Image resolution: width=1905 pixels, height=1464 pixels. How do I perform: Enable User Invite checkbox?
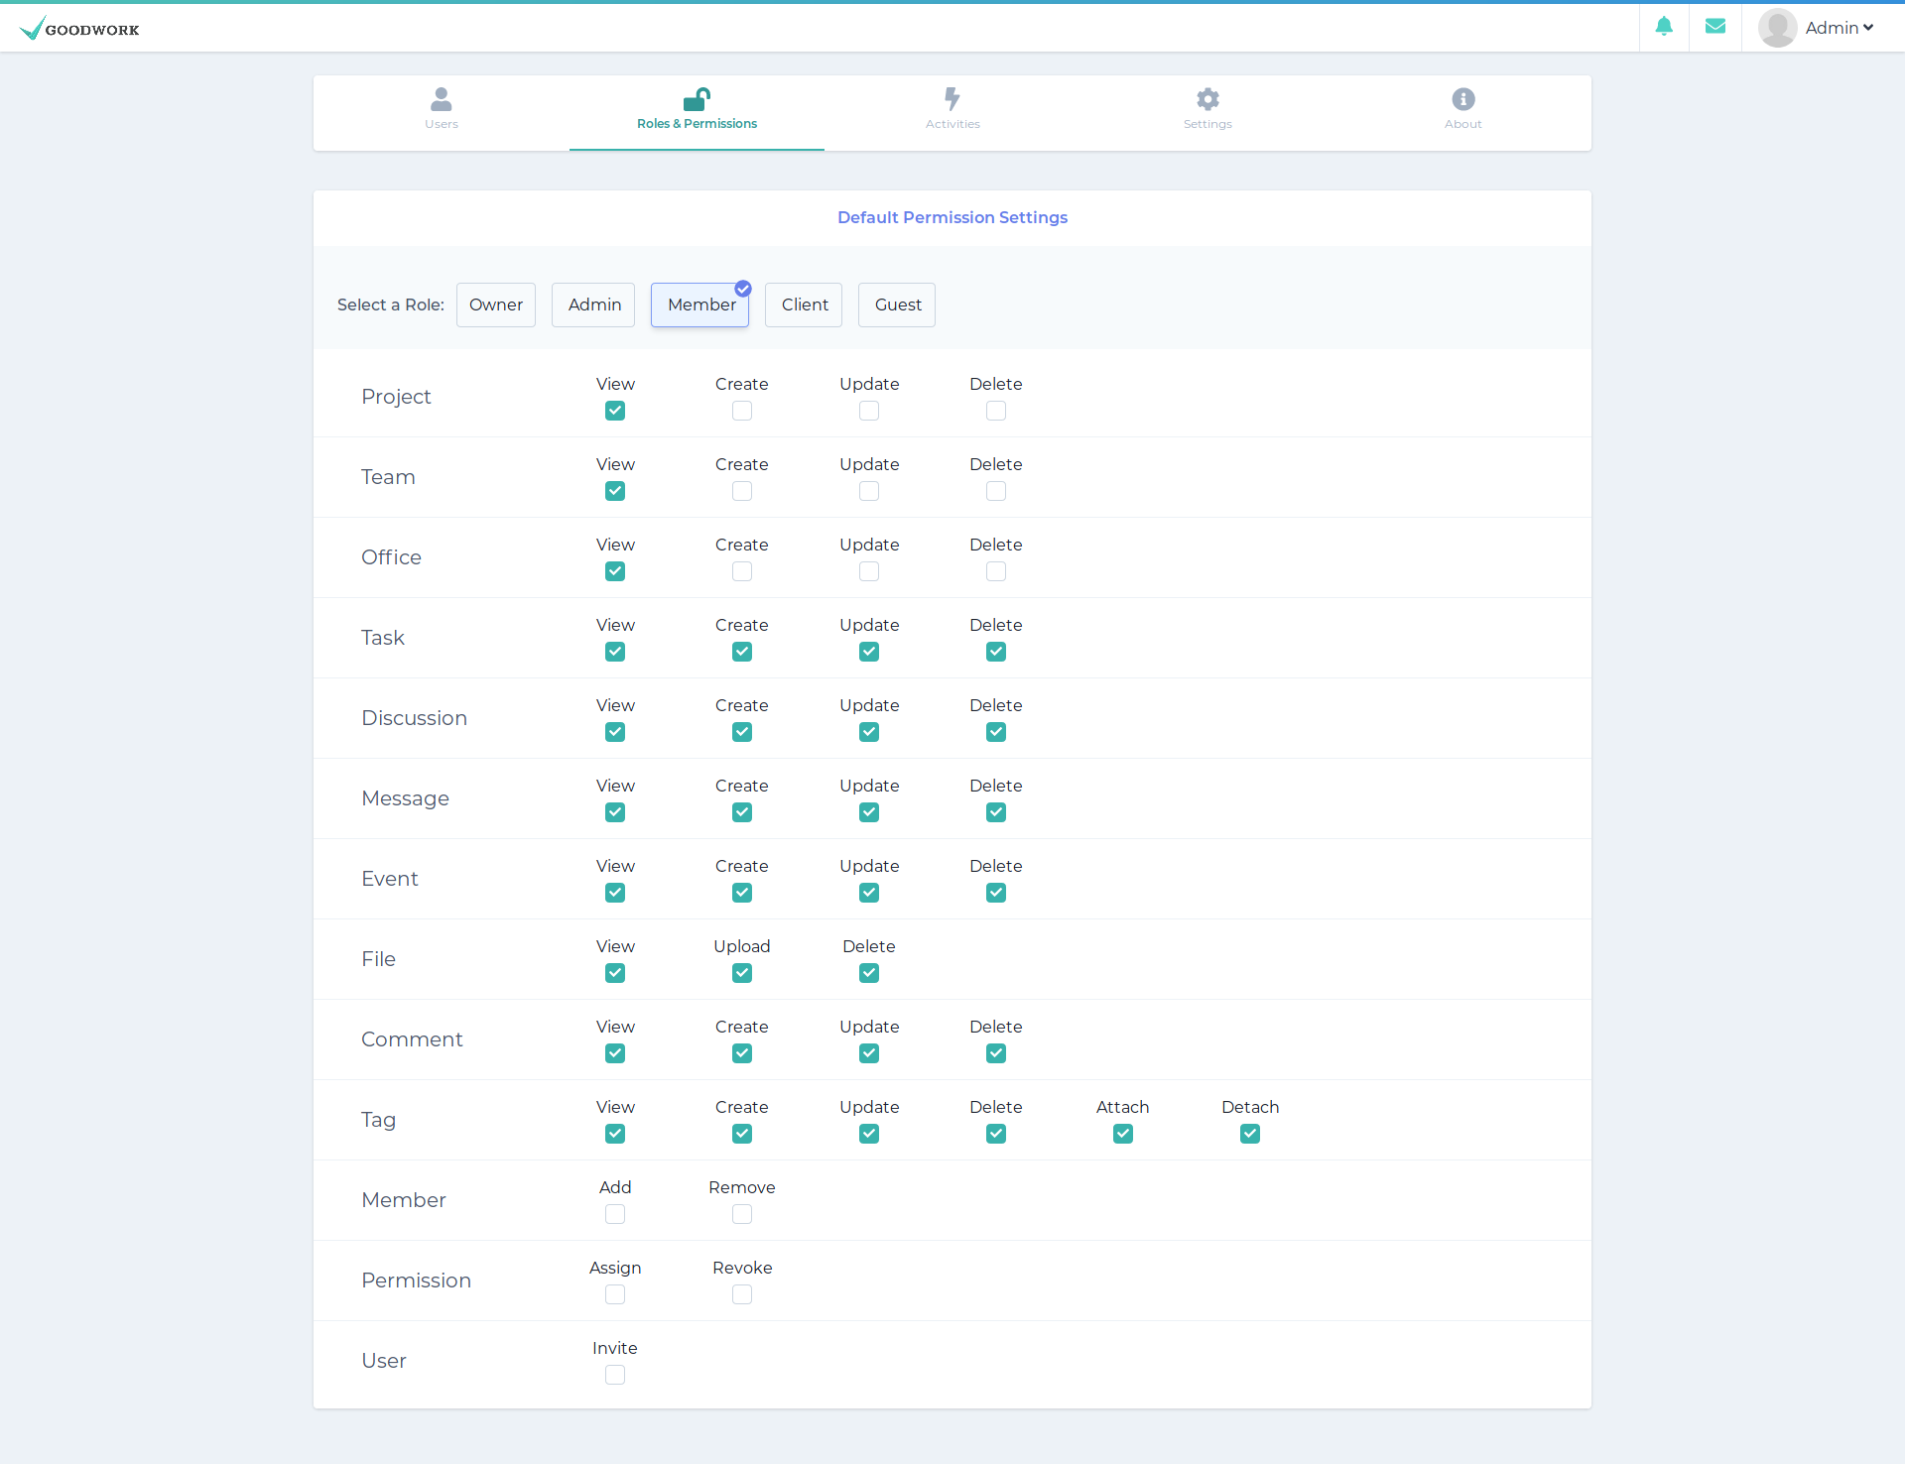tap(615, 1375)
